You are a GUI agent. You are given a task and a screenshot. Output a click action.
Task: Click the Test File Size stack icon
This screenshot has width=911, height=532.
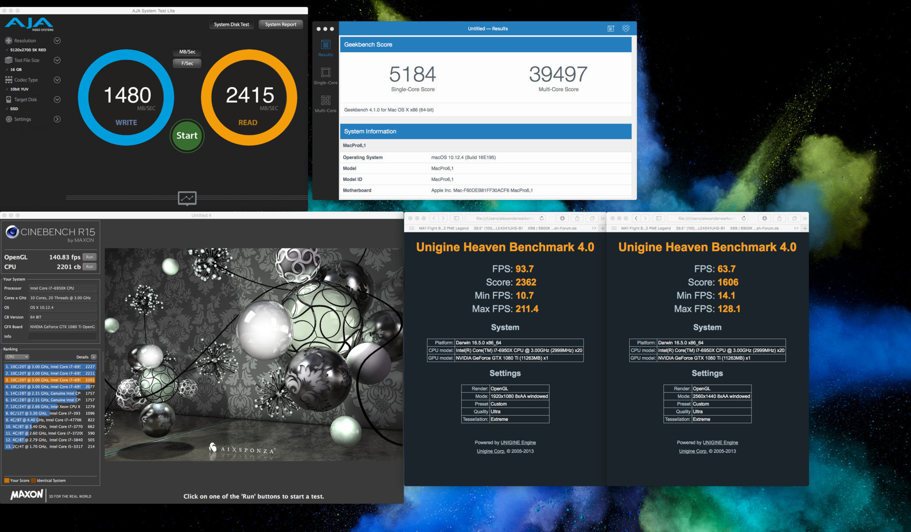(x=8, y=60)
